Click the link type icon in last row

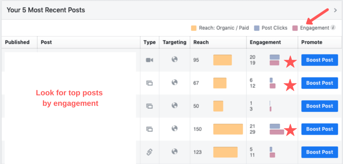149,152
